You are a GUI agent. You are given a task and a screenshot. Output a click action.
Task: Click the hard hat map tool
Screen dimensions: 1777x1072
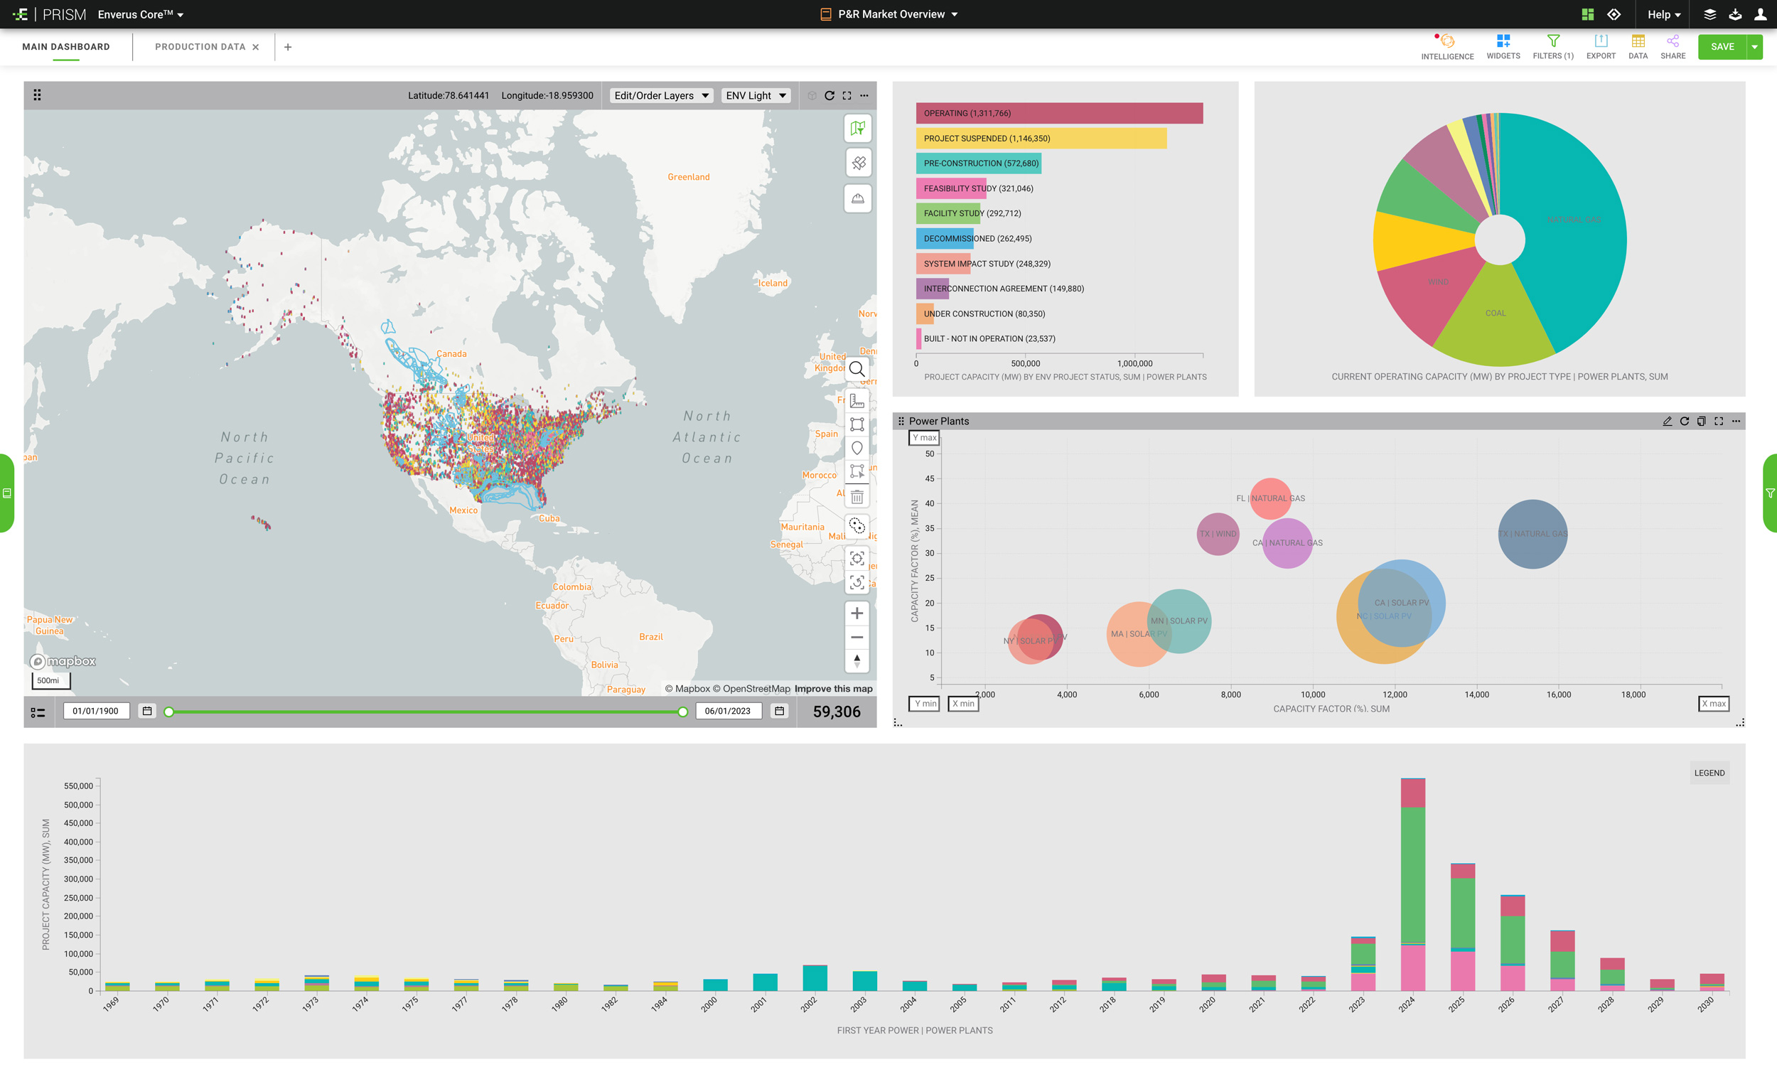857,198
